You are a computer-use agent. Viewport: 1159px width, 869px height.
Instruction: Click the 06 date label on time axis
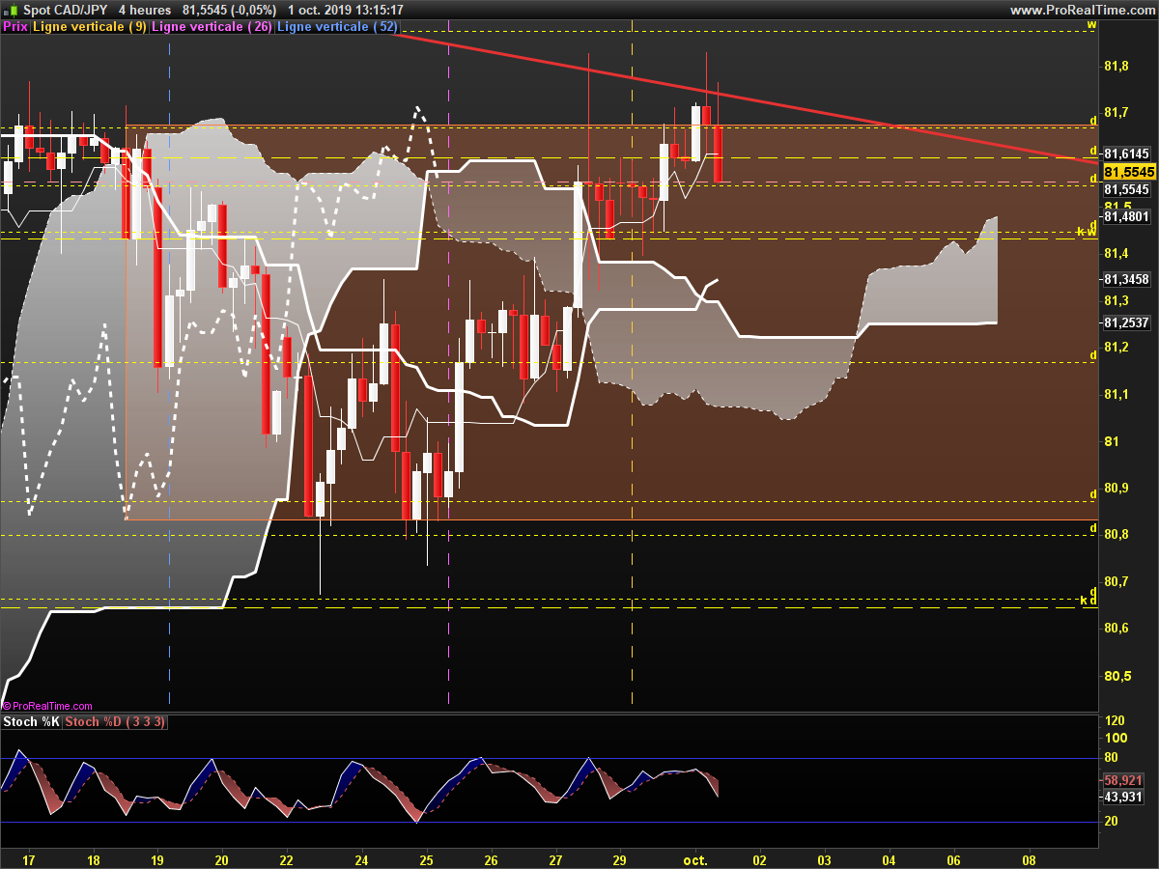[x=953, y=859]
